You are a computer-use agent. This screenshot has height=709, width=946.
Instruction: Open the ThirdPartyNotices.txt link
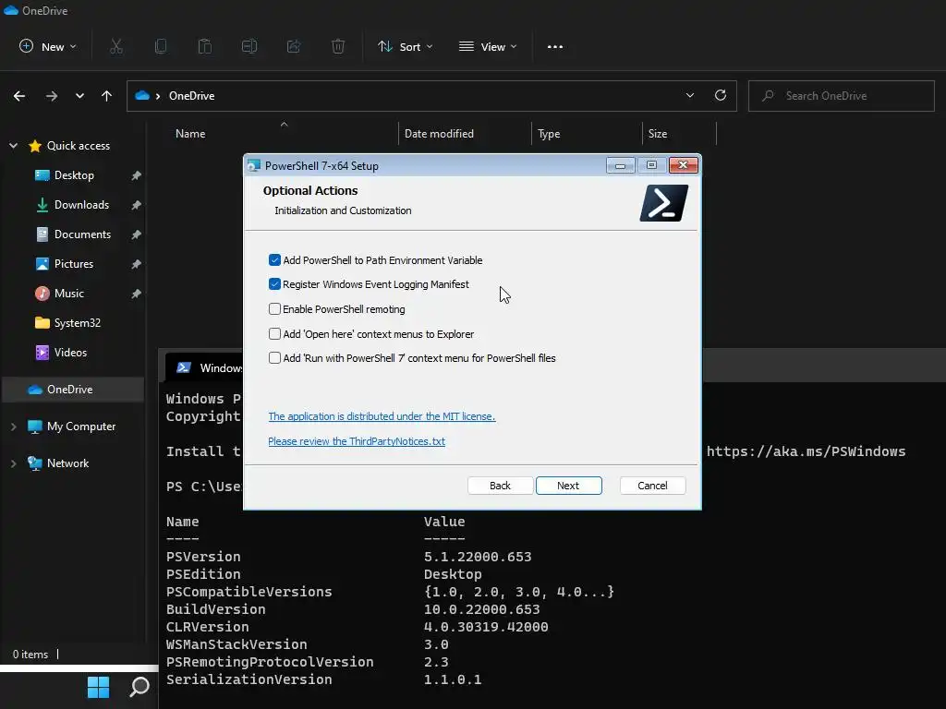(357, 440)
